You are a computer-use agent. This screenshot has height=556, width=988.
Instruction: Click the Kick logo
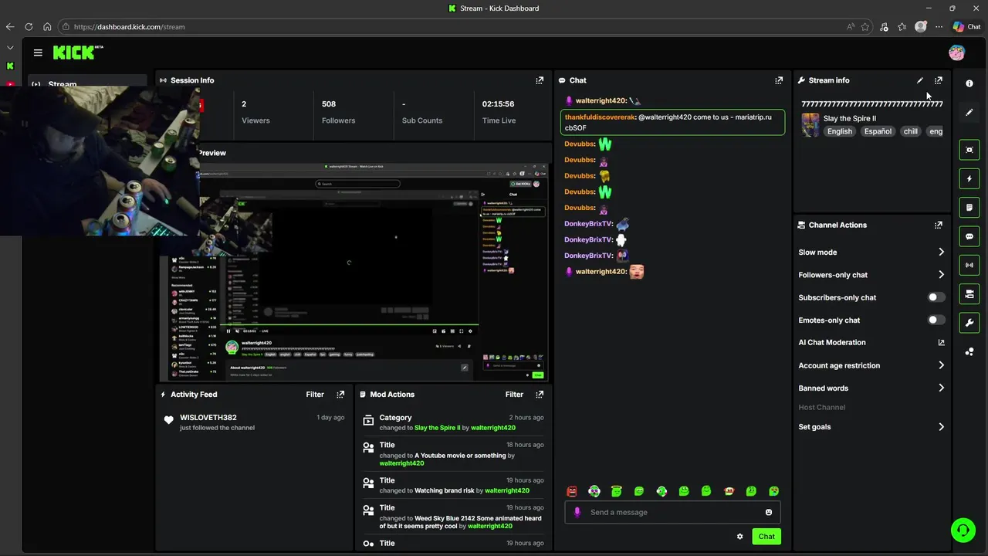point(77,53)
